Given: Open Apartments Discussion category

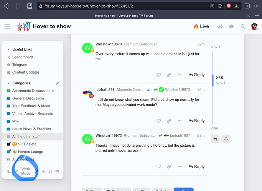Looking at the screenshot, I should pyautogui.click(x=31, y=91).
